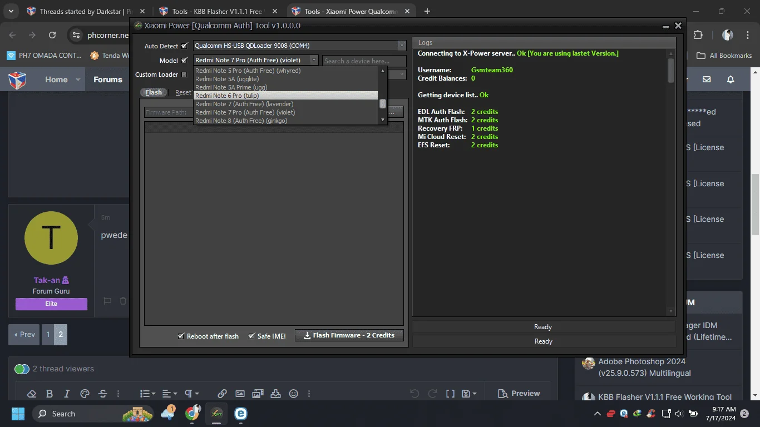Select Redmi Note 6 Pro (tulip)
The image size is (760, 427).
pyautogui.click(x=286, y=96)
